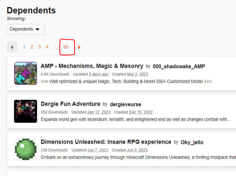The image size is (236, 176).
Task: Open AMP - Mechanisms, Magic & Masonry title
Action: tap(92, 66)
